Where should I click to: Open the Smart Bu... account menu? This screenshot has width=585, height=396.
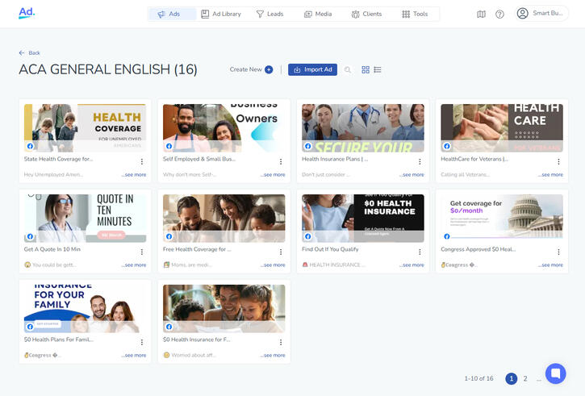click(541, 14)
